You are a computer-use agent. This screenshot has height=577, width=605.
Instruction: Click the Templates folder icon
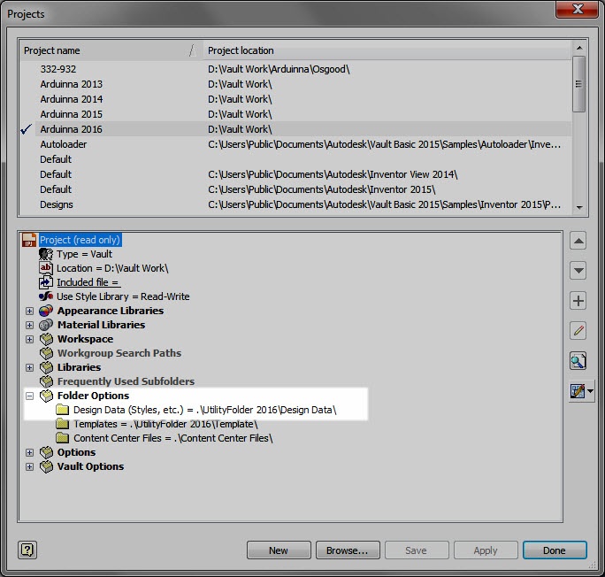tap(62, 424)
